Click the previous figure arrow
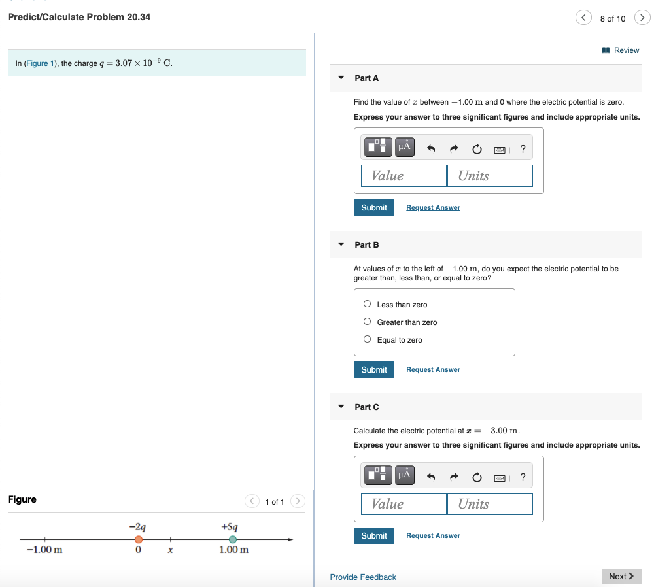The height and width of the screenshot is (587, 654). click(x=252, y=501)
